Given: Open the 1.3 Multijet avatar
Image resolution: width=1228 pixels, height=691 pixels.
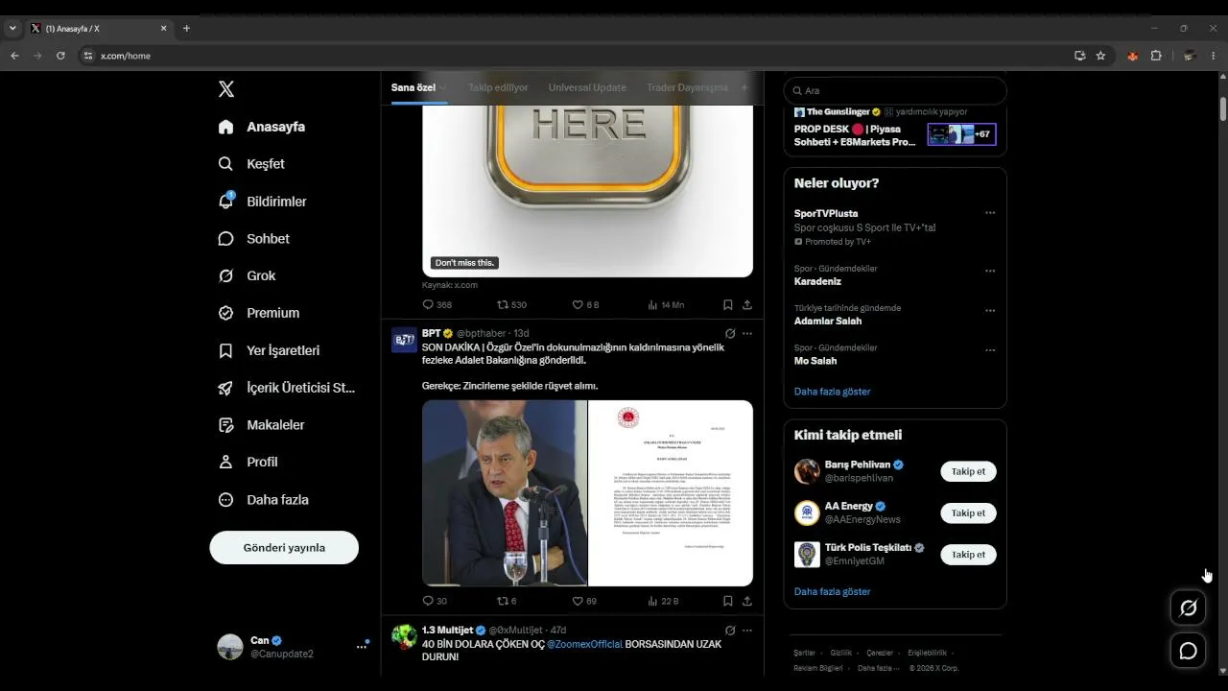Looking at the screenshot, I should 404,636.
